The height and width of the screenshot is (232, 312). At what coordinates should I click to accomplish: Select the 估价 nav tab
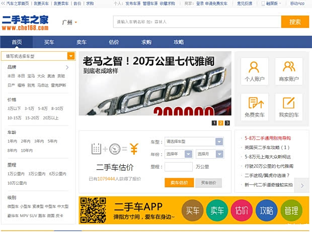coord(114,42)
